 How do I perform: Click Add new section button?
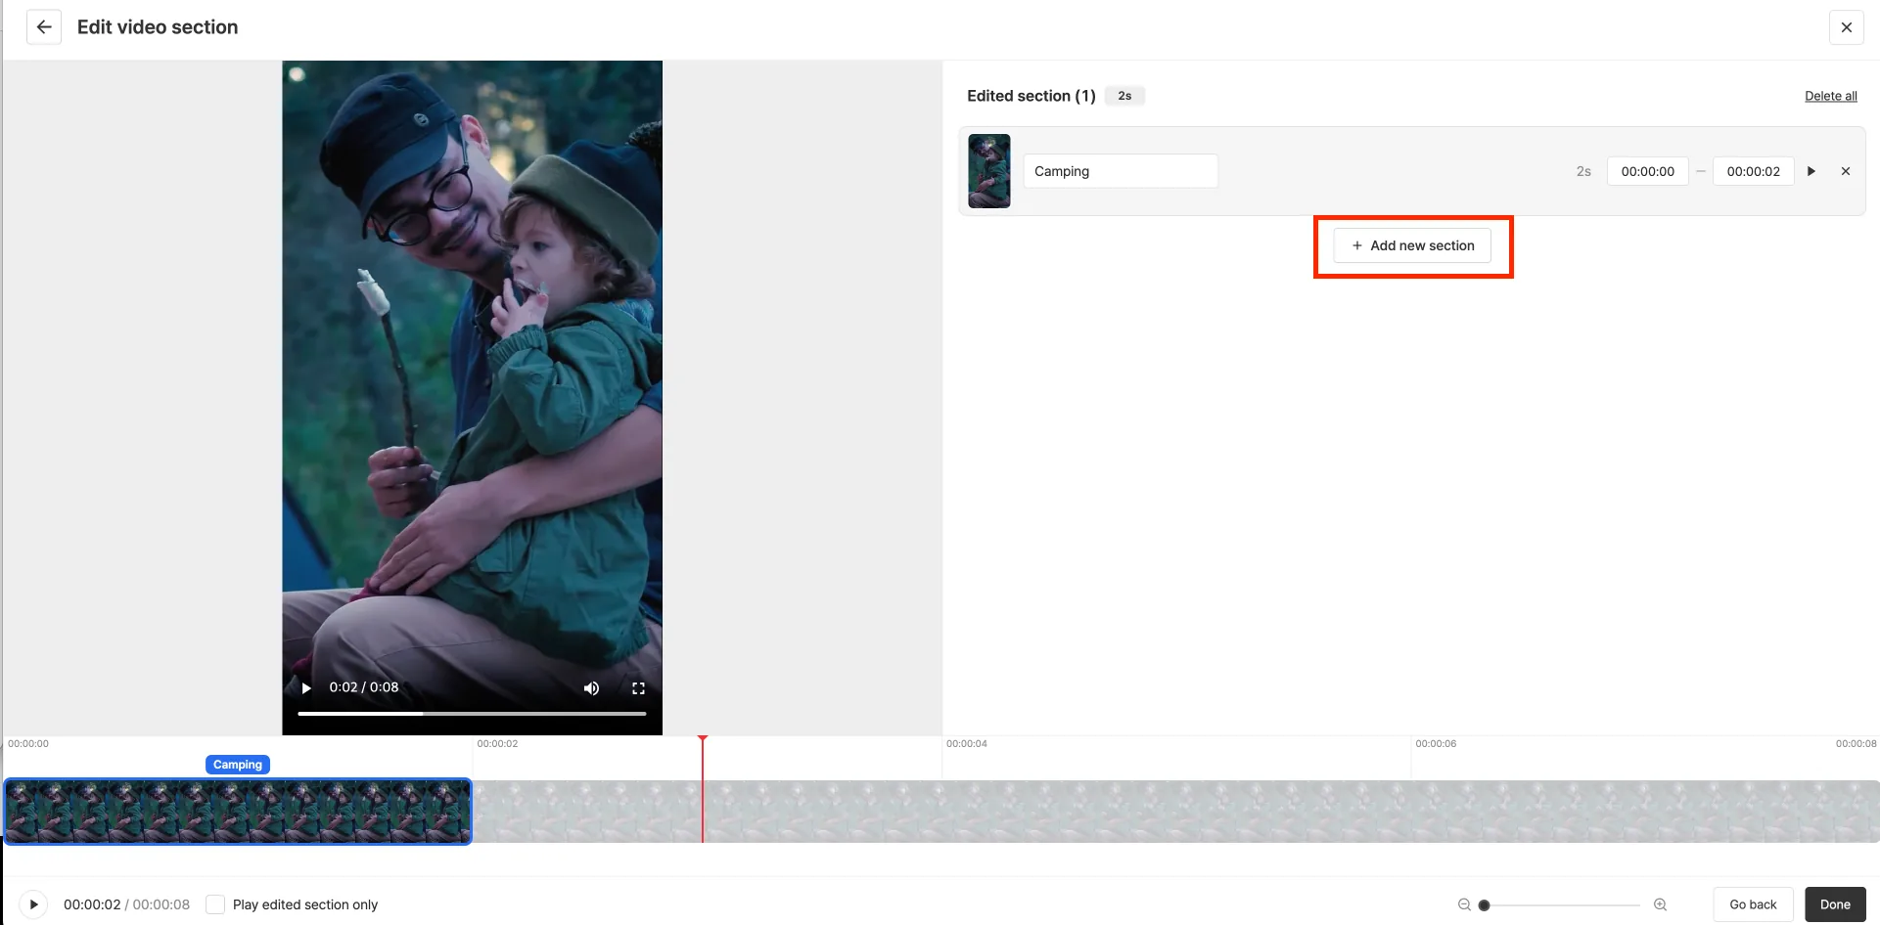(x=1412, y=245)
